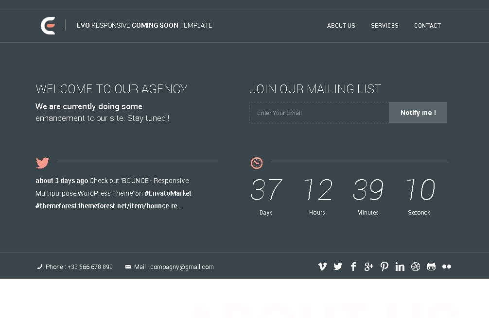The image size is (489, 318).
Task: Focus the Enter Your Email field
Action: (319, 113)
